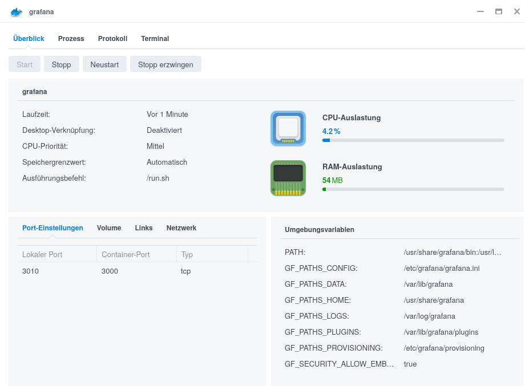Close the grafana window

517,11
